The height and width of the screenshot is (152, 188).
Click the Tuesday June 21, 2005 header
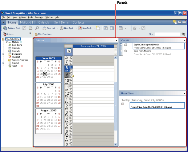click(93, 46)
